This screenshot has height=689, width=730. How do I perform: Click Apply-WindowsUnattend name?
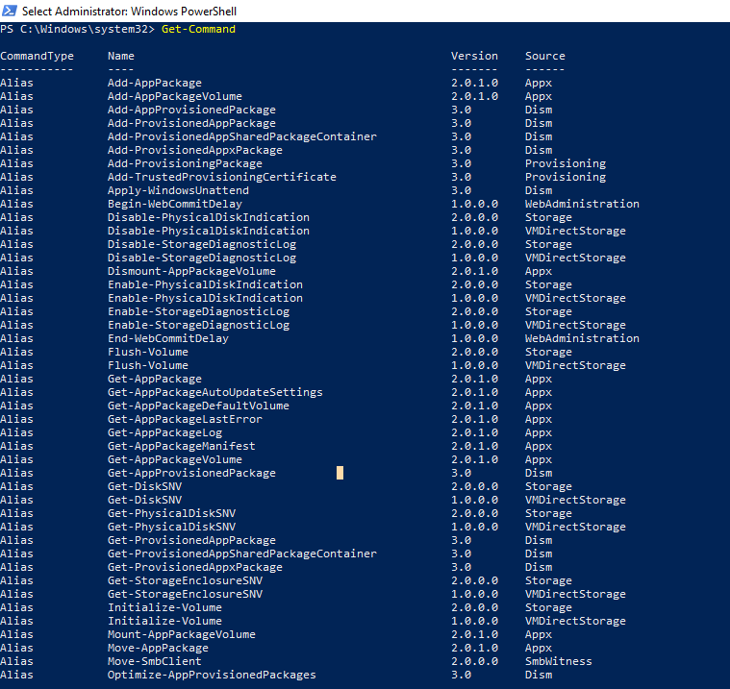click(178, 190)
